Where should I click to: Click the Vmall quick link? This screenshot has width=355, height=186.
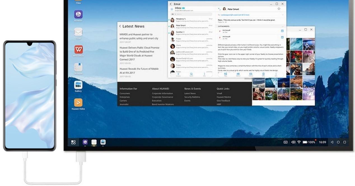219,93
